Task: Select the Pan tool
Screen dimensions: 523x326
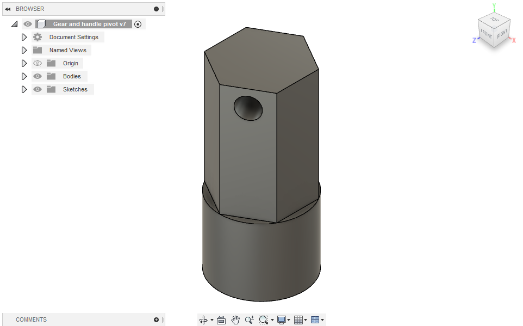Action: pyautogui.click(x=235, y=320)
